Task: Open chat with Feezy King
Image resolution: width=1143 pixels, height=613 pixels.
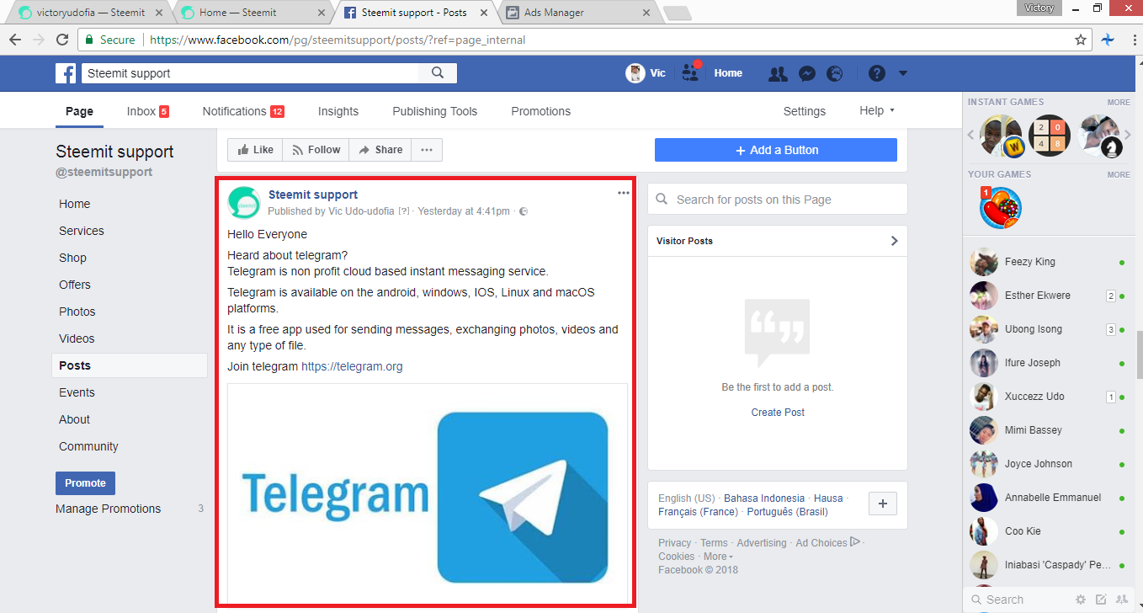Action: click(1047, 262)
